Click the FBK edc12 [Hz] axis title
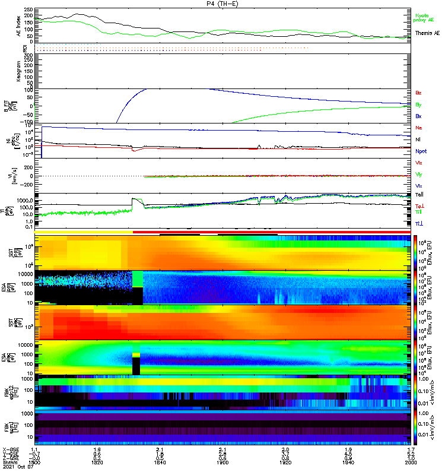The width and height of the screenshot is (445, 475). click(x=10, y=392)
